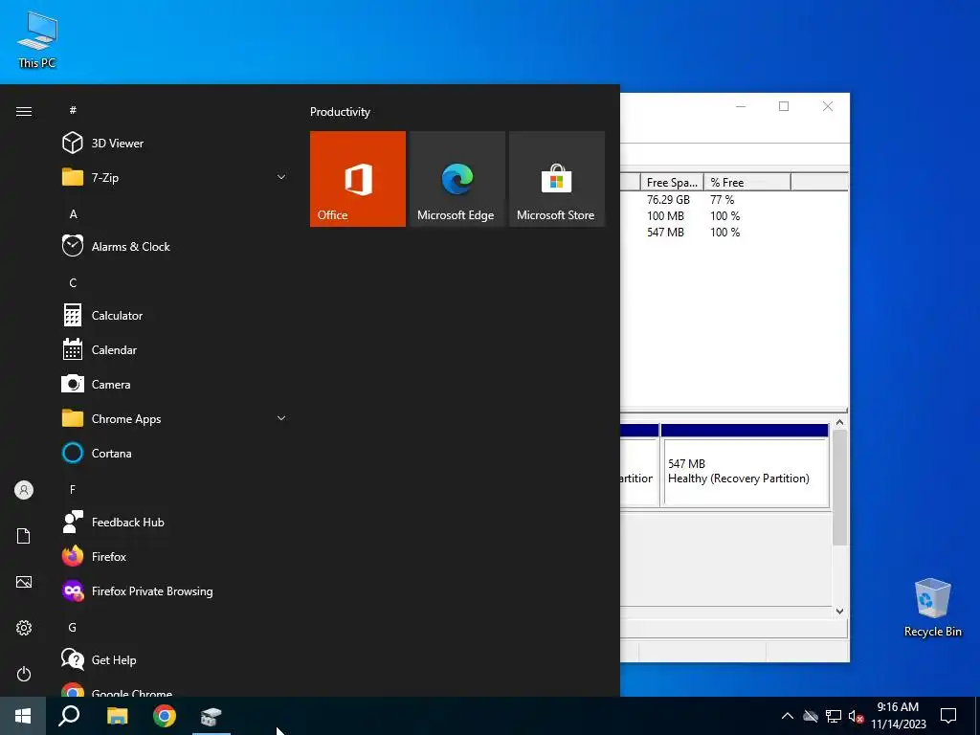Click the Power button in Start
This screenshot has width=980, height=735.
pyautogui.click(x=24, y=674)
